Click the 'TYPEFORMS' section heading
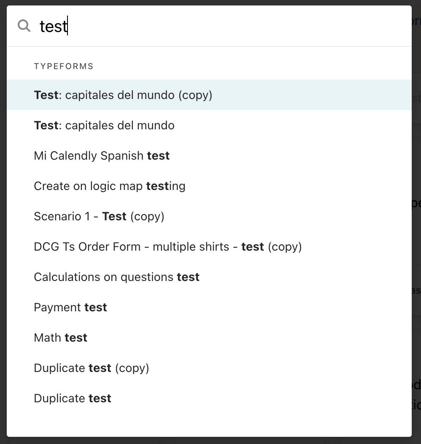This screenshot has width=421, height=444. 64,66
